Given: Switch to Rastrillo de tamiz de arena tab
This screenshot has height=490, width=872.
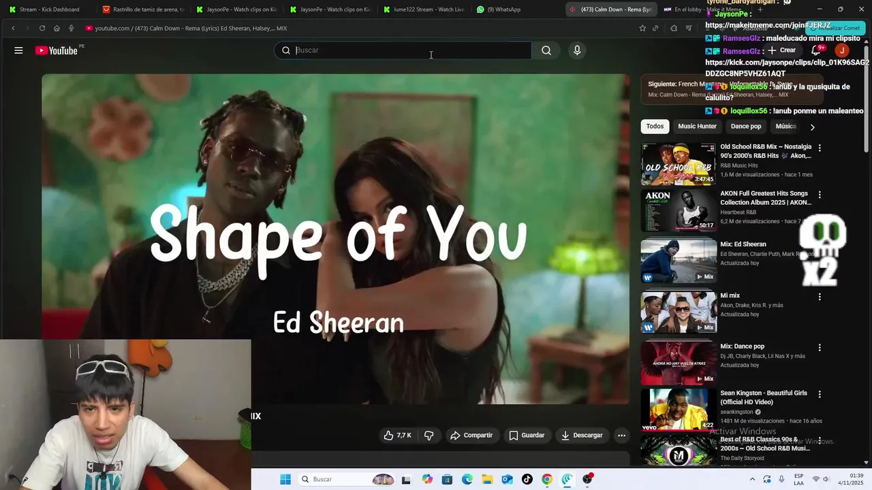Looking at the screenshot, I should point(143,10).
